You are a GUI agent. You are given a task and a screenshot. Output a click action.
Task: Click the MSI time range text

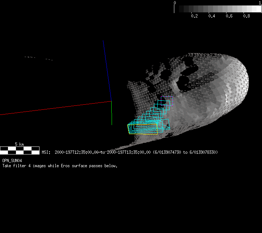click(x=130, y=152)
